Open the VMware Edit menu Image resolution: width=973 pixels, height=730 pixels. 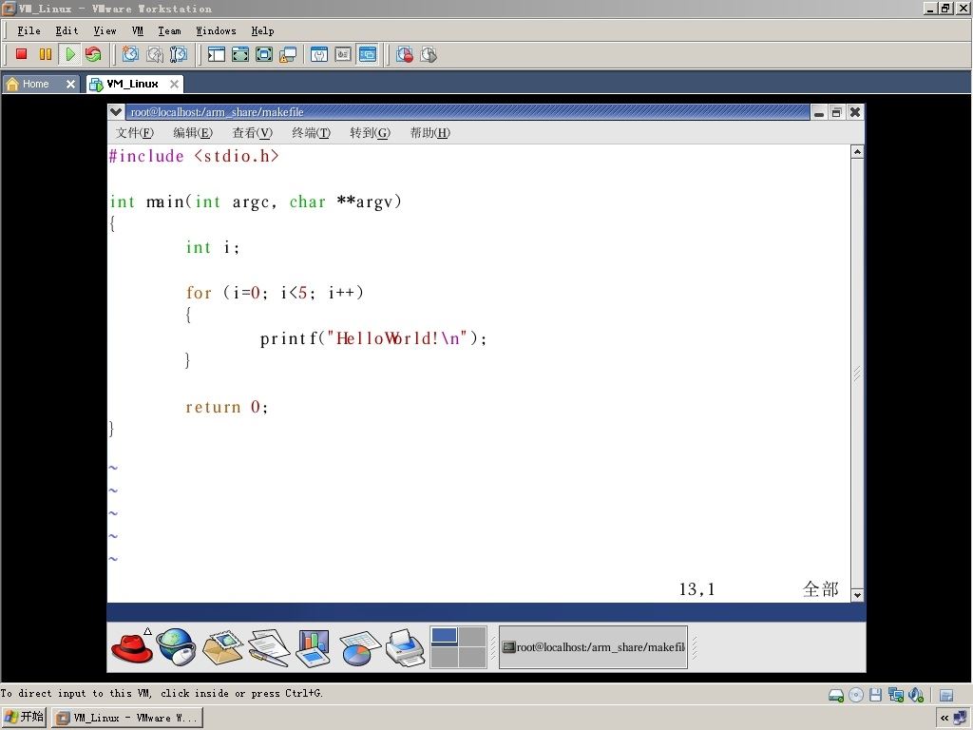tap(67, 30)
